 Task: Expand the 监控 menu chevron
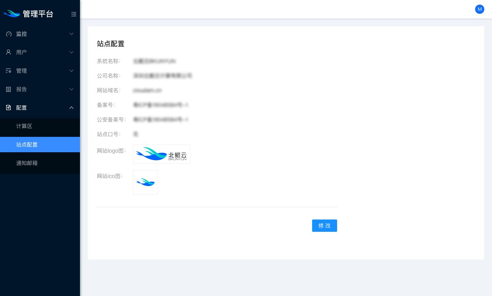(x=71, y=34)
